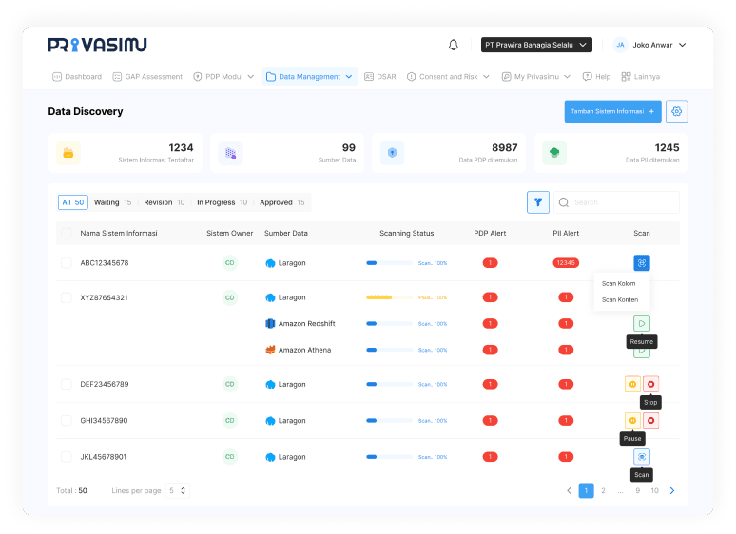Stop the scan for DEF23456789
736x534 pixels.
coord(650,384)
